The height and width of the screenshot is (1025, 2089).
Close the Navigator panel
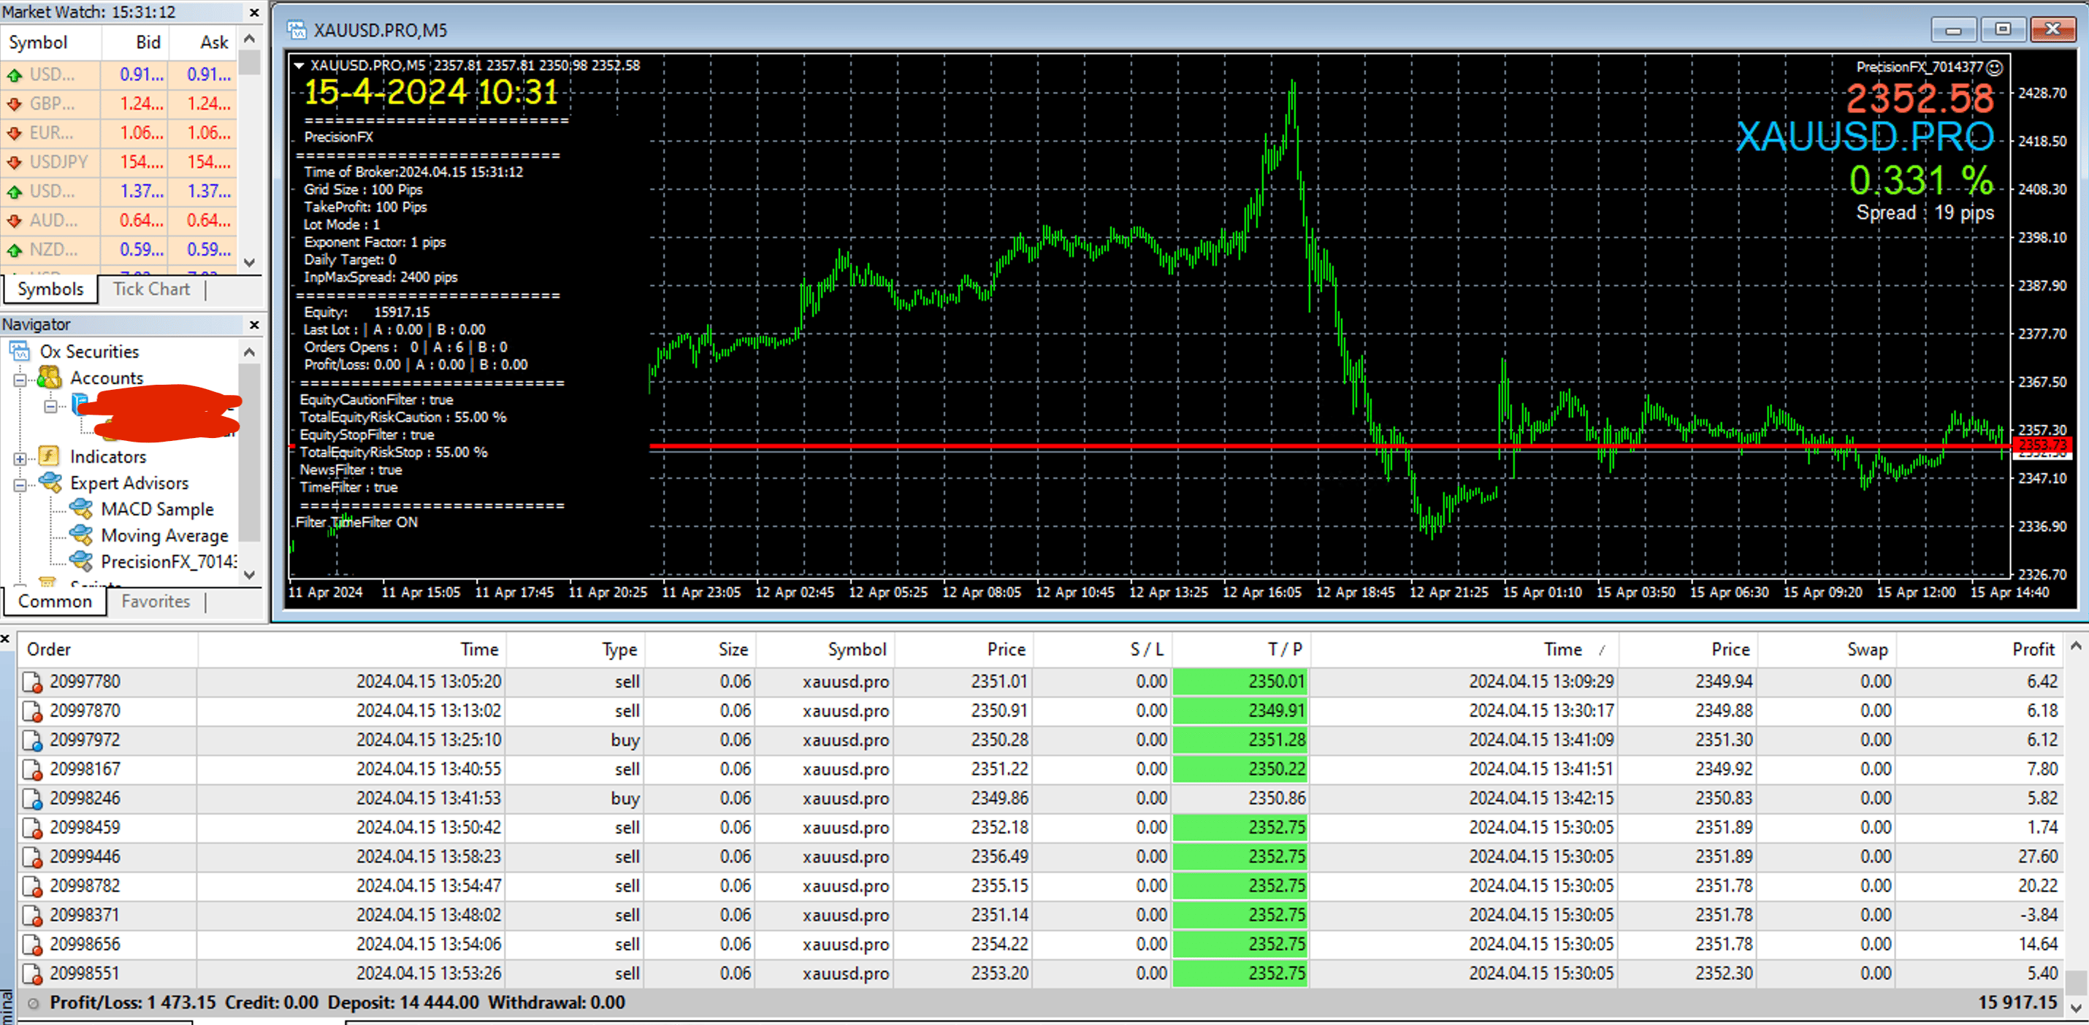pos(254,324)
